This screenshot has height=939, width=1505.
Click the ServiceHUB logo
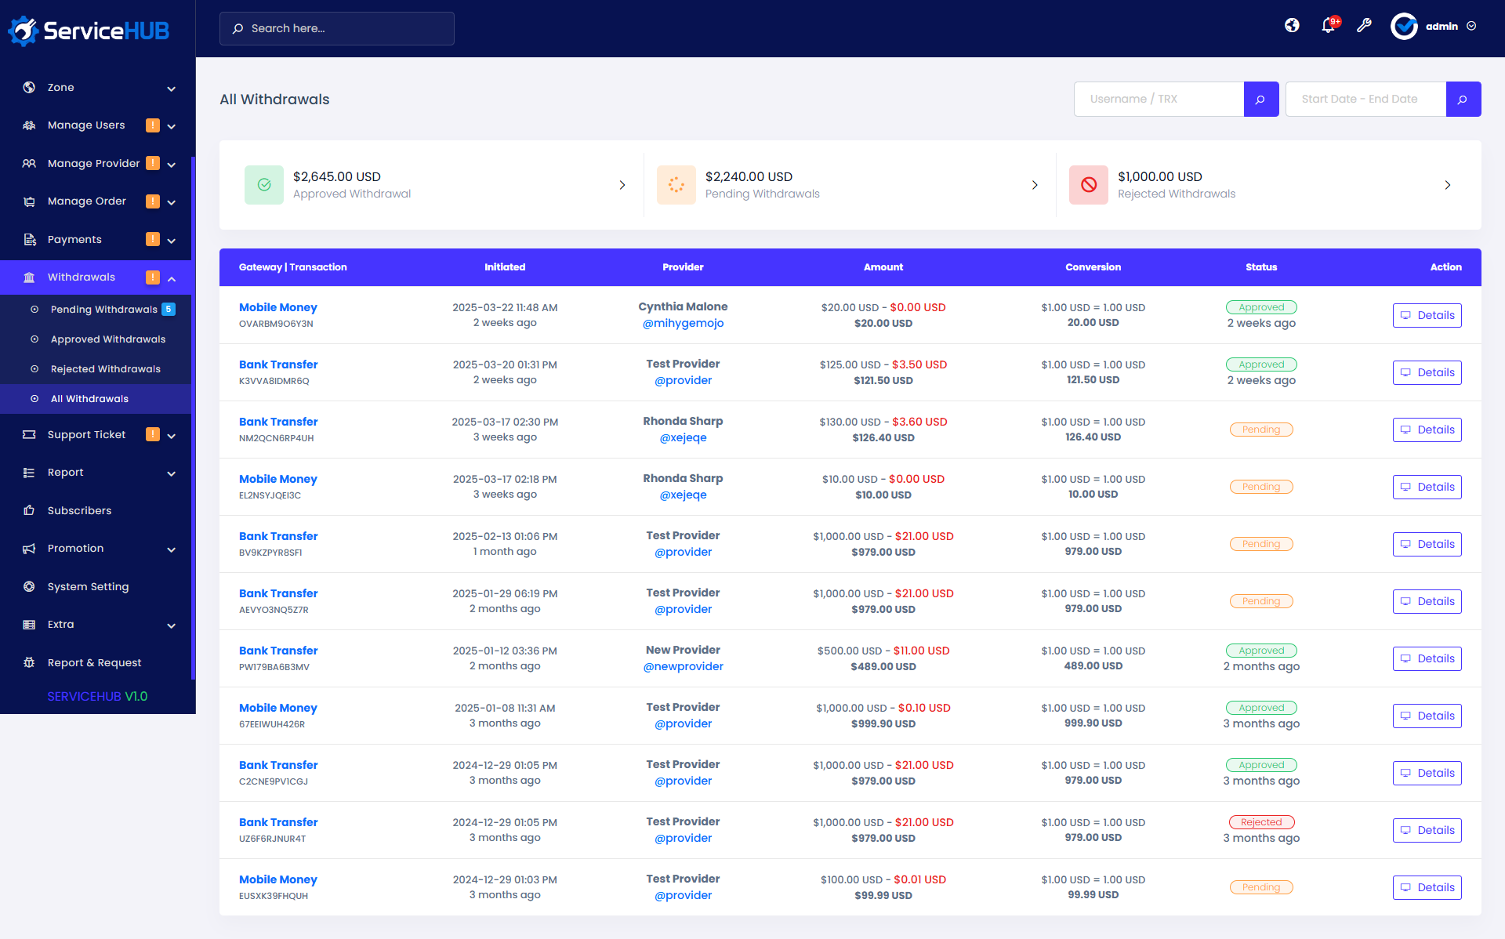click(89, 29)
